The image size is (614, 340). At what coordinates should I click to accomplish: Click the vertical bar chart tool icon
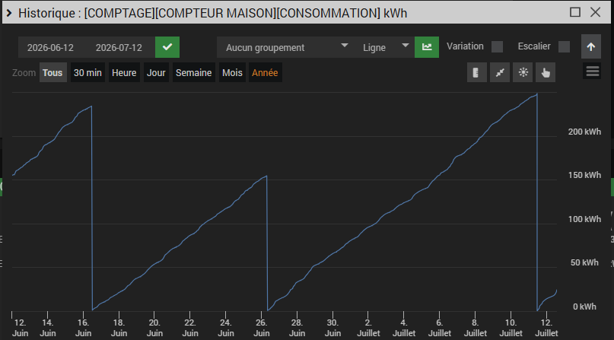[x=476, y=72]
